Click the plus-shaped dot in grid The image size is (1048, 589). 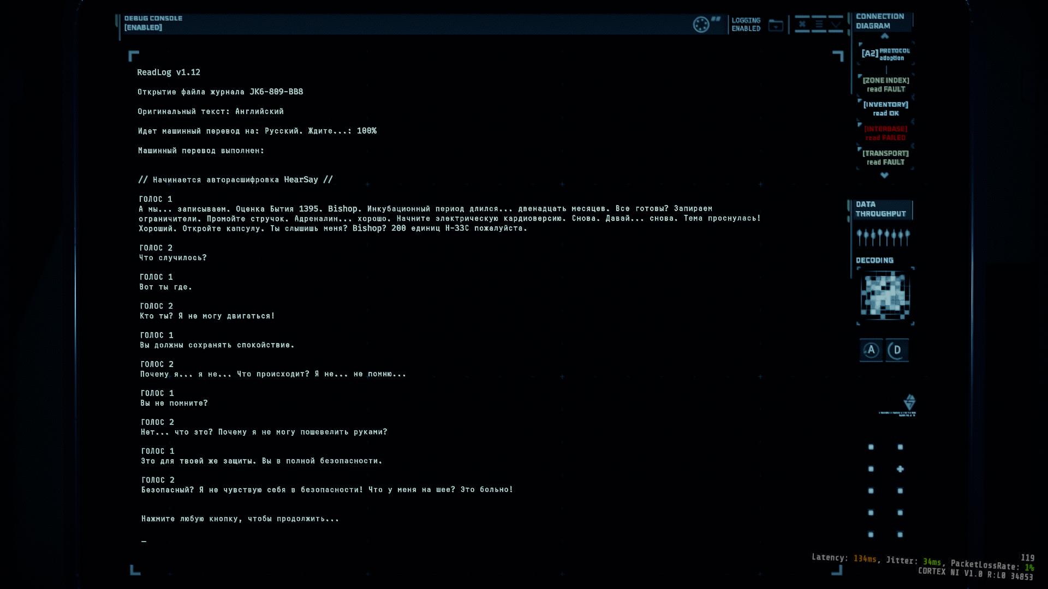(900, 469)
